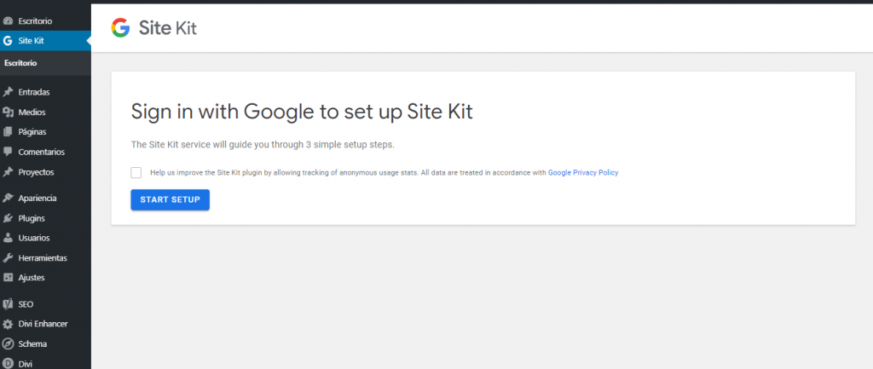
Task: Click the Entradas pushpin icon
Action: tap(8, 92)
